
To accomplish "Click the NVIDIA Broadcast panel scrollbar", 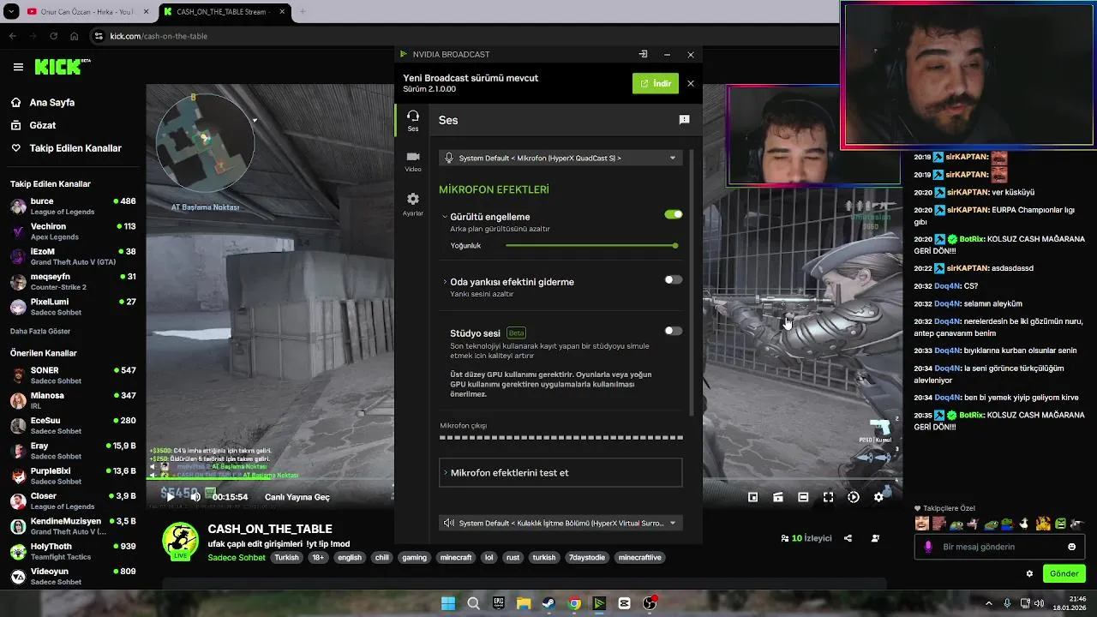I will click(692, 283).
